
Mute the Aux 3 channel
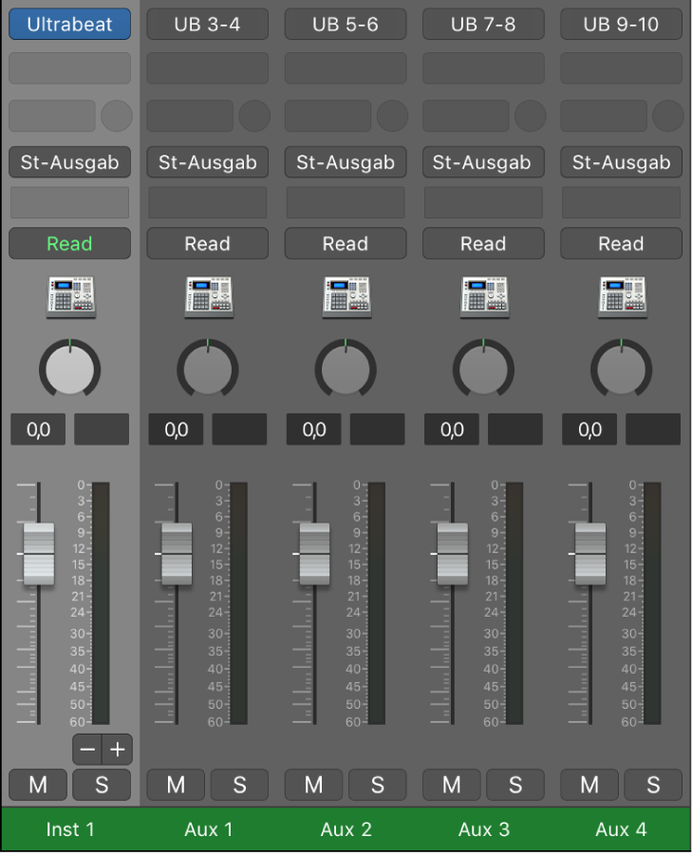[451, 785]
